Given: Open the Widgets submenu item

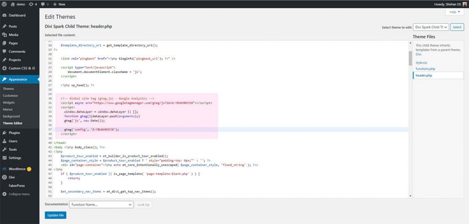Looking at the screenshot, I should tap(9, 102).
